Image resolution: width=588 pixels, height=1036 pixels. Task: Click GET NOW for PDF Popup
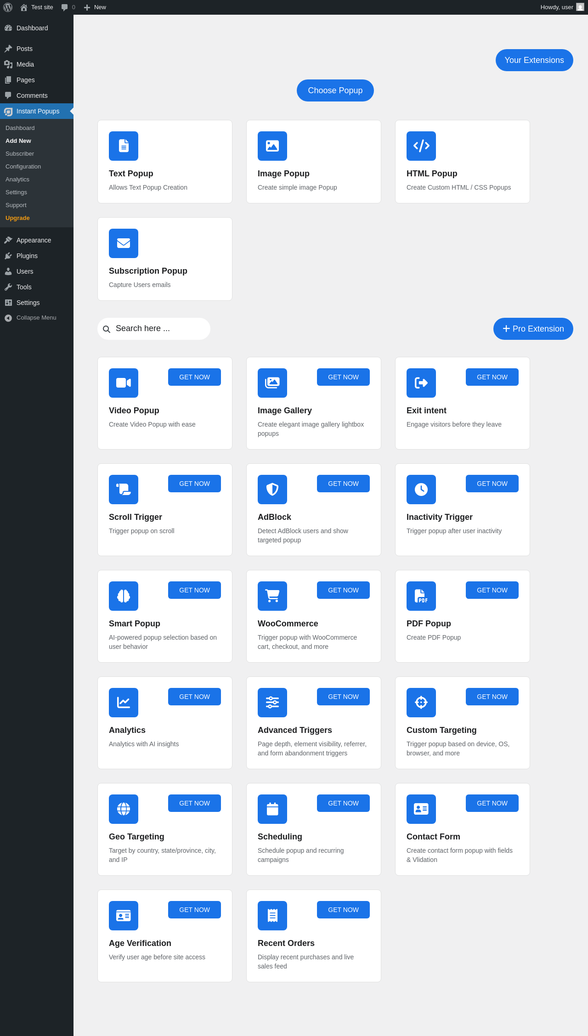pos(492,590)
